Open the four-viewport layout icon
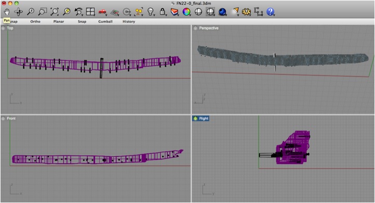375x203 pixels. point(90,11)
